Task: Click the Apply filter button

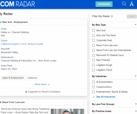Action: (132, 17)
